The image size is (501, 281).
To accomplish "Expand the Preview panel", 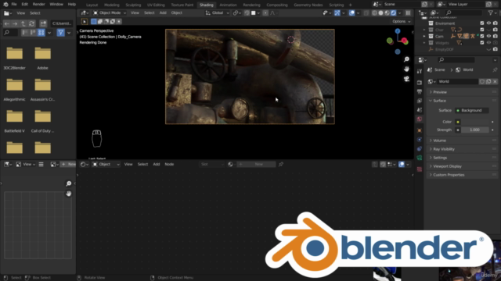I will coord(462,92).
